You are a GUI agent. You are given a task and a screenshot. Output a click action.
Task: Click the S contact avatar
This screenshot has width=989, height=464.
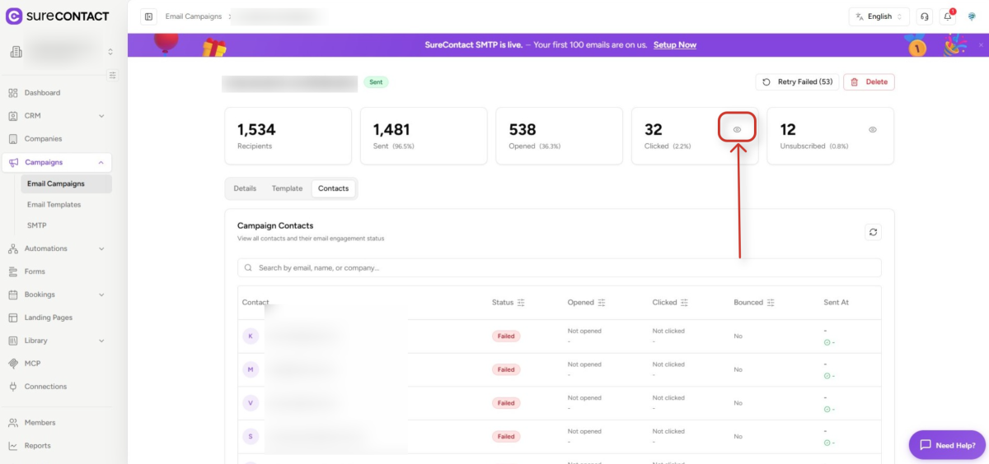251,436
